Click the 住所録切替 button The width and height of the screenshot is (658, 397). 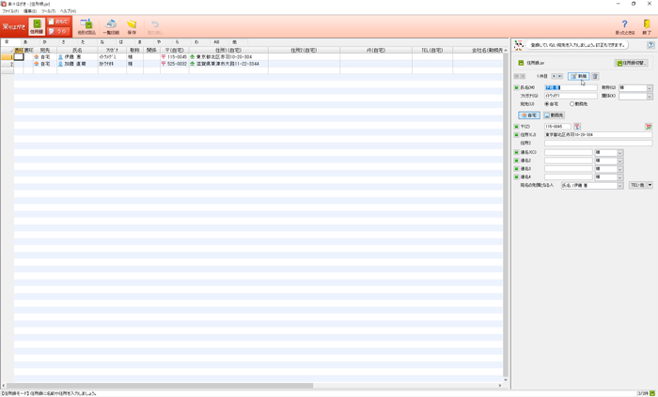click(x=632, y=63)
